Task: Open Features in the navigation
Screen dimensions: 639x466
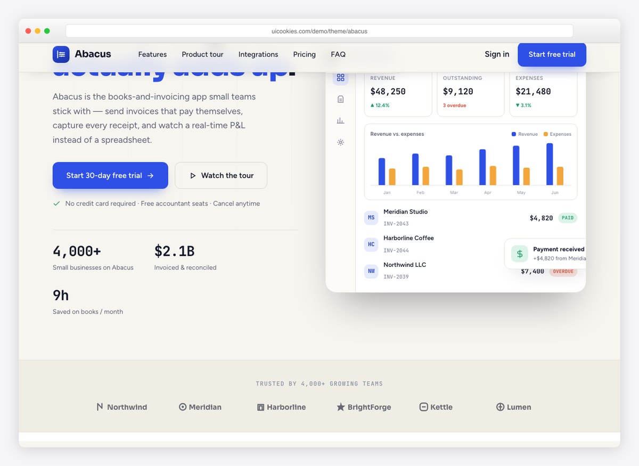Action: [152, 54]
